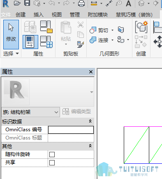Select the blue bottom chord line in the canvas

(x=143, y=163)
